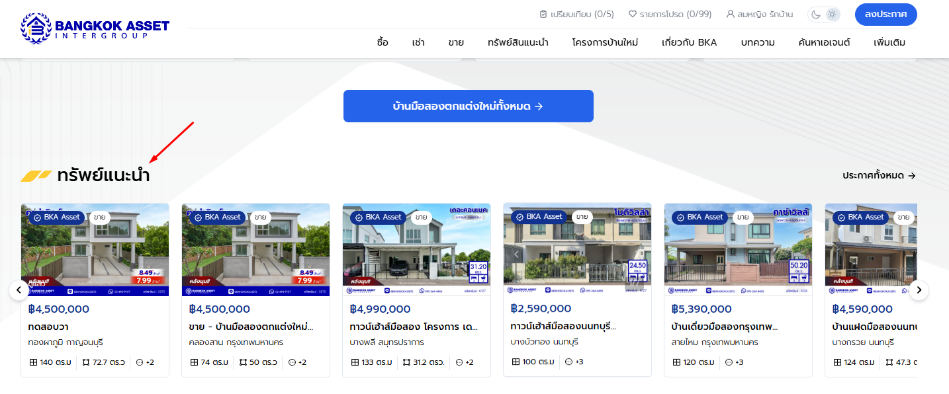The image size is (949, 394).
Task: Click +3 more icon on ฿2,590,000 card
Action: pyautogui.click(x=568, y=362)
